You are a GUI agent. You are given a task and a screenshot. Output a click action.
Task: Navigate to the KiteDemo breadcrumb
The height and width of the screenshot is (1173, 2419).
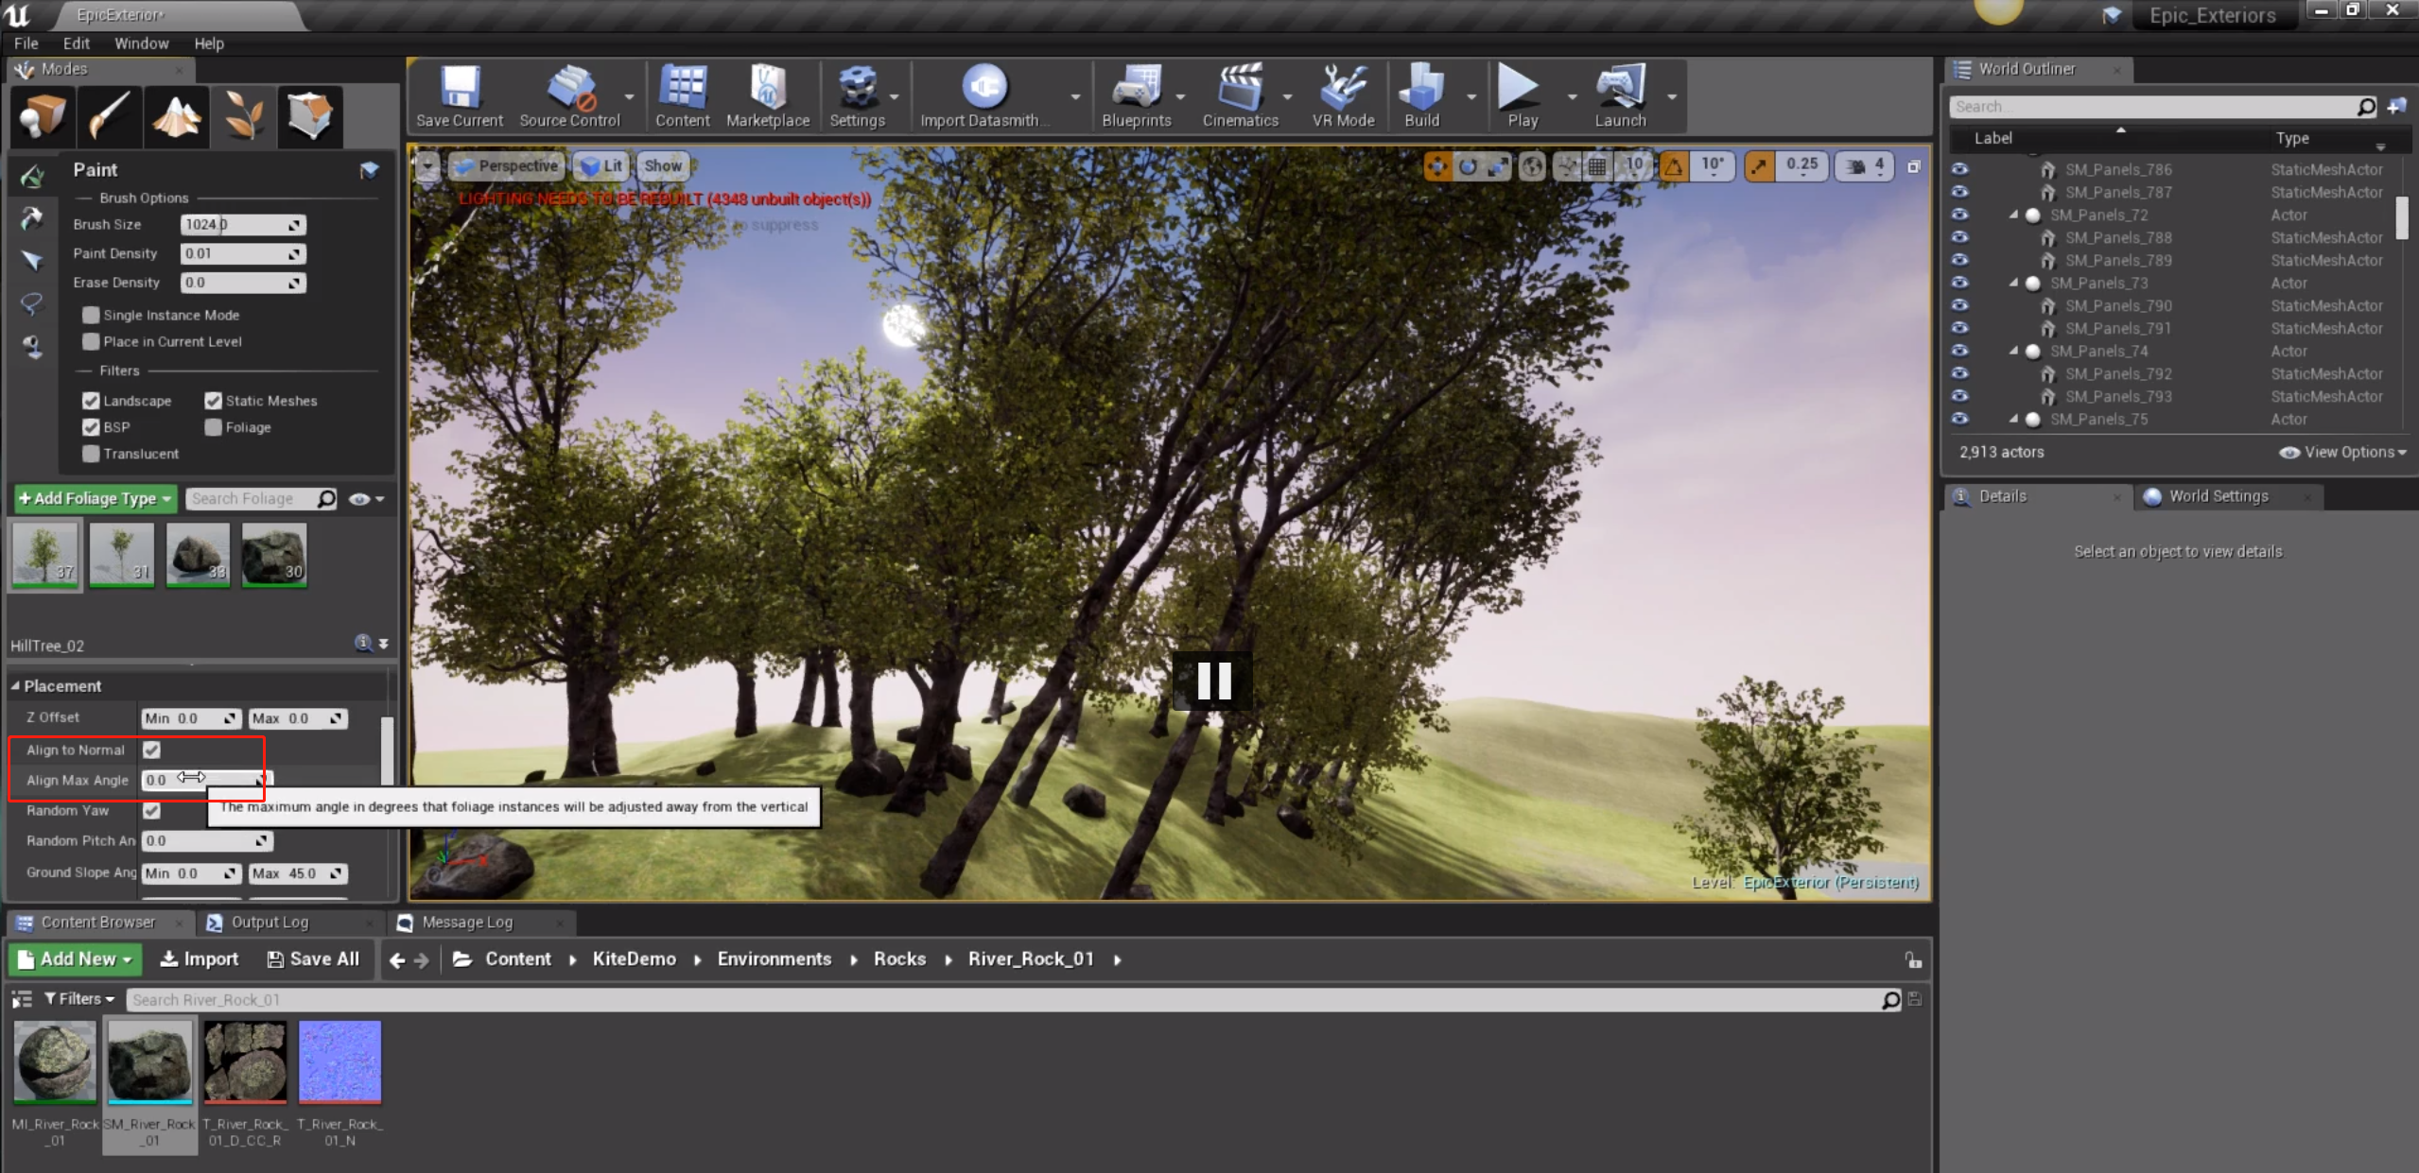(x=634, y=959)
